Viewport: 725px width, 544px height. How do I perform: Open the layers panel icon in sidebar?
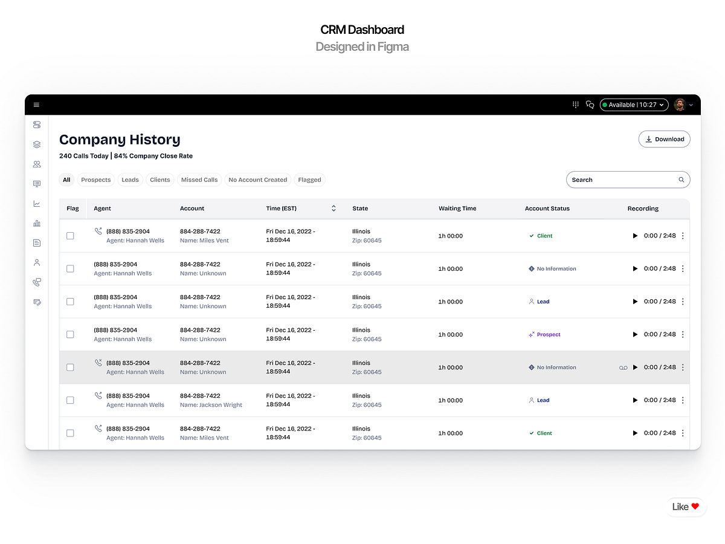(36, 144)
